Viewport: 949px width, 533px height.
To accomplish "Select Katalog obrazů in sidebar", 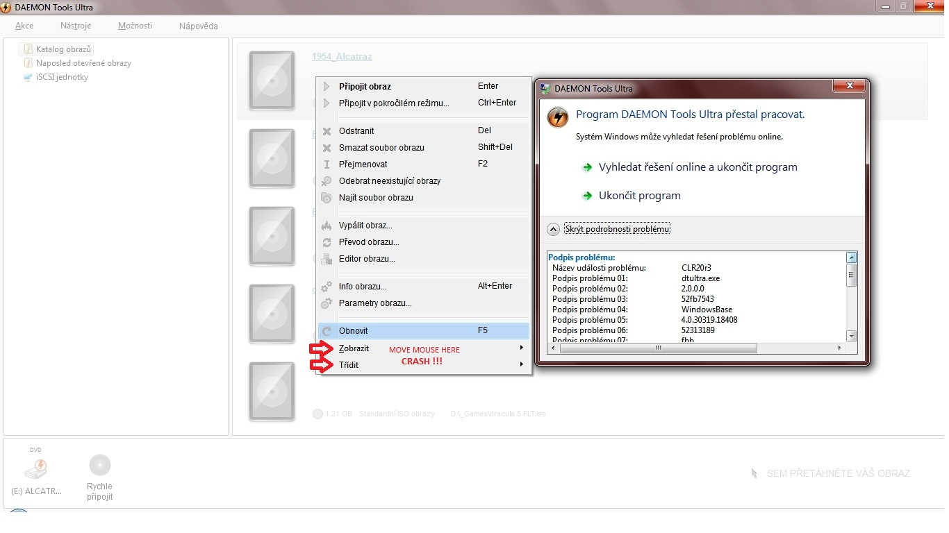I will point(63,49).
